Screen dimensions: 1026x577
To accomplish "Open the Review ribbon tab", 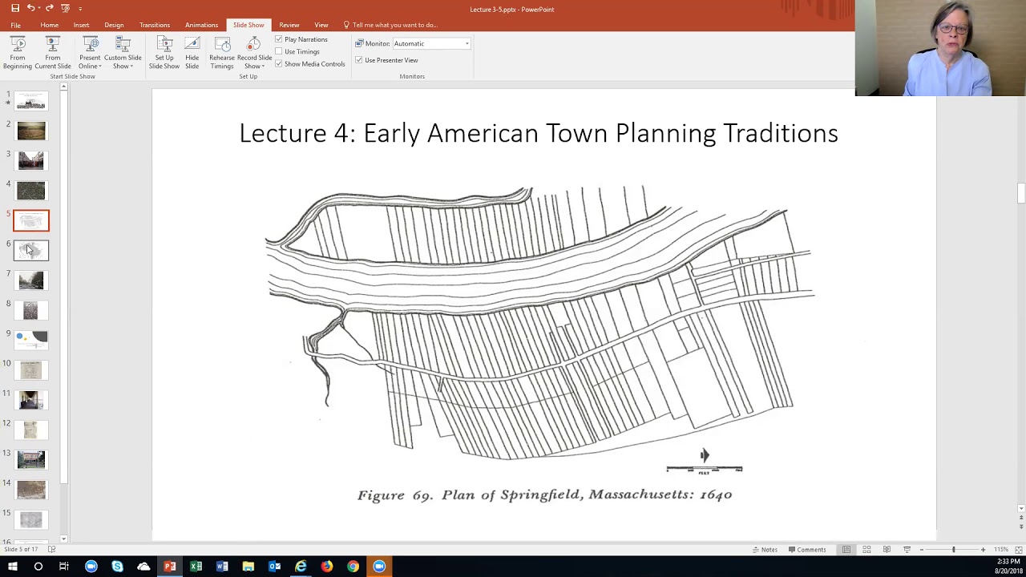I will click(x=289, y=25).
